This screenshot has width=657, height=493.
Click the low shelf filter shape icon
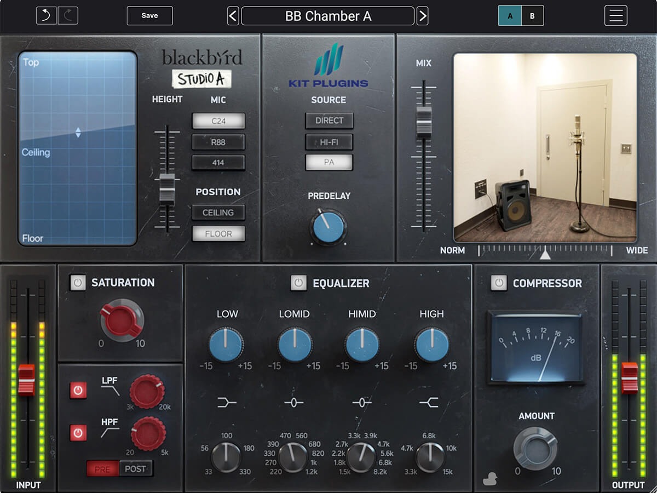(x=226, y=403)
